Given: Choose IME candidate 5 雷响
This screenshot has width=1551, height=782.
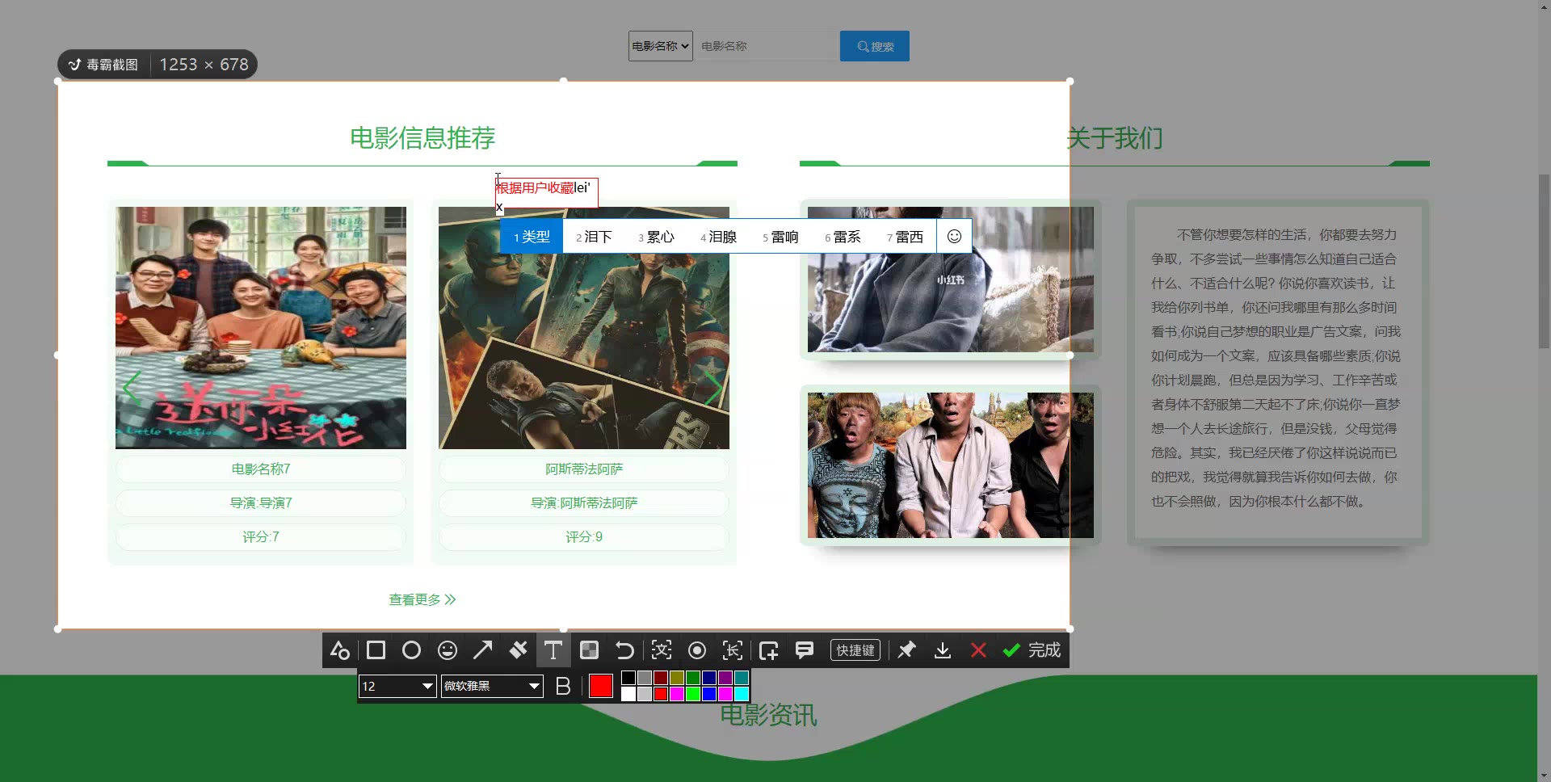Looking at the screenshot, I should coord(780,237).
